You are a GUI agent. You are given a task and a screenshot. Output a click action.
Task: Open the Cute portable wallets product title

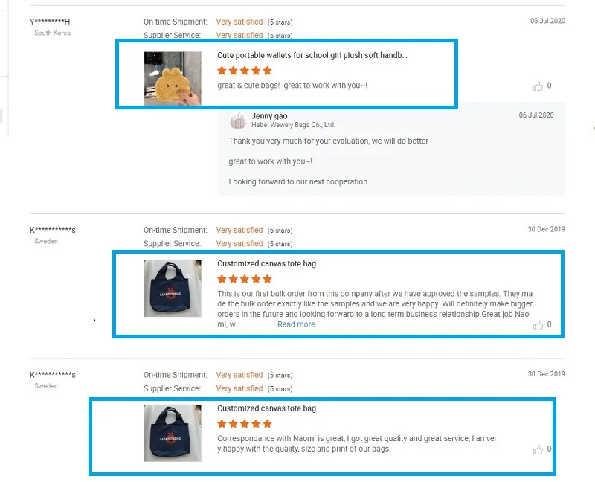tap(312, 55)
